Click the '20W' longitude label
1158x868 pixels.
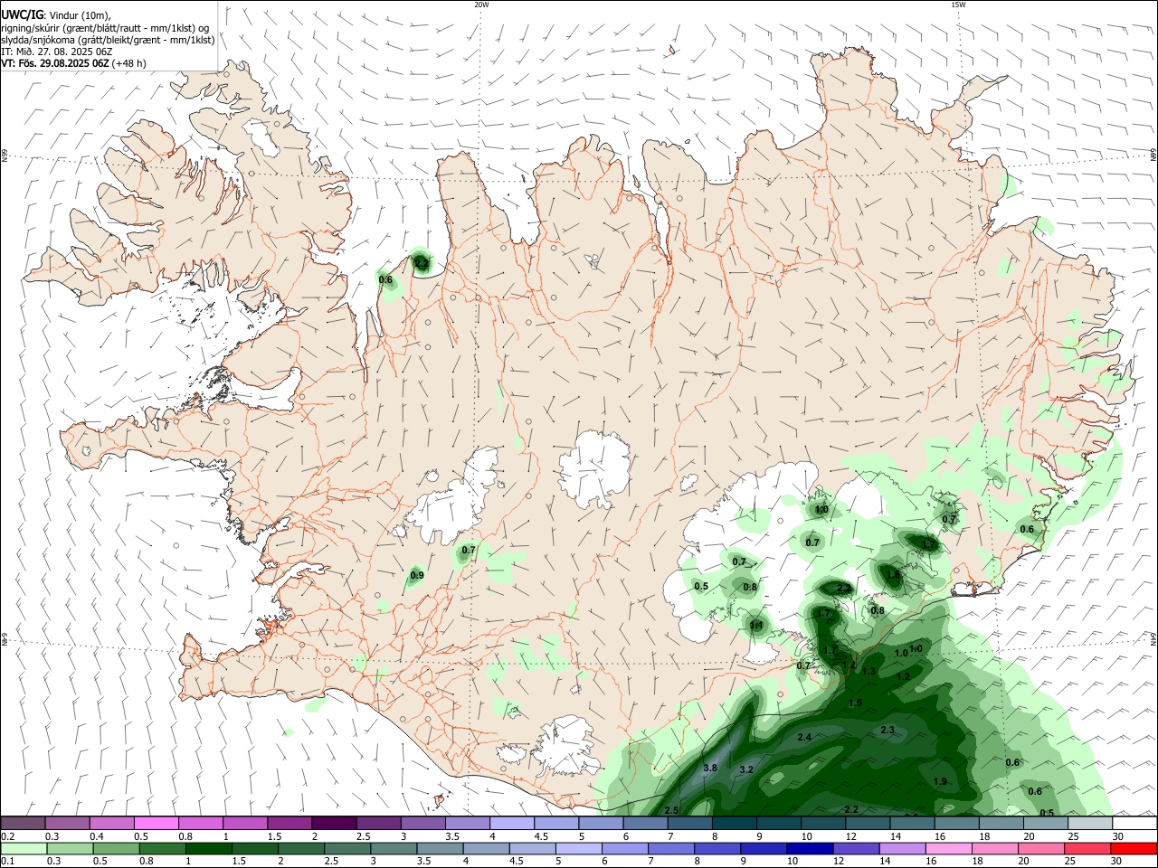click(481, 5)
